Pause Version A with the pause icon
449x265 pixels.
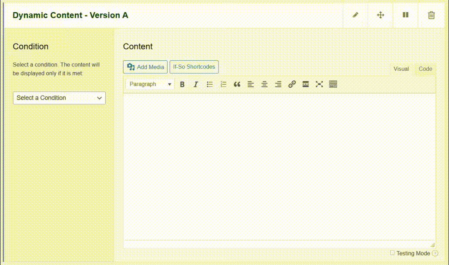pyautogui.click(x=405, y=15)
